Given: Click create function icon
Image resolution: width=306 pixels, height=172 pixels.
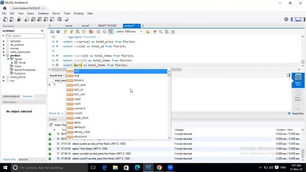Looking at the screenshot, I should [52, 19].
